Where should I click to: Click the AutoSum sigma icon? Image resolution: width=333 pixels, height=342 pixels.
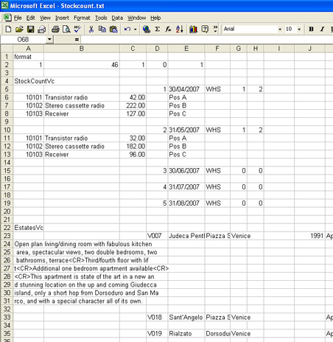158,29
